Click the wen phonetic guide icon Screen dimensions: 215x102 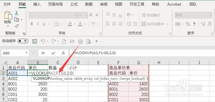click(93, 24)
